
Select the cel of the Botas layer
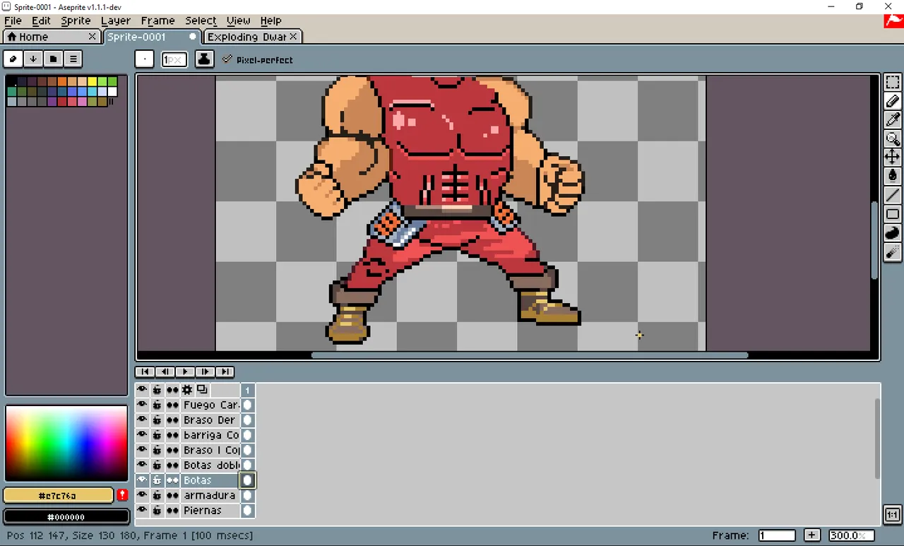coord(247,480)
